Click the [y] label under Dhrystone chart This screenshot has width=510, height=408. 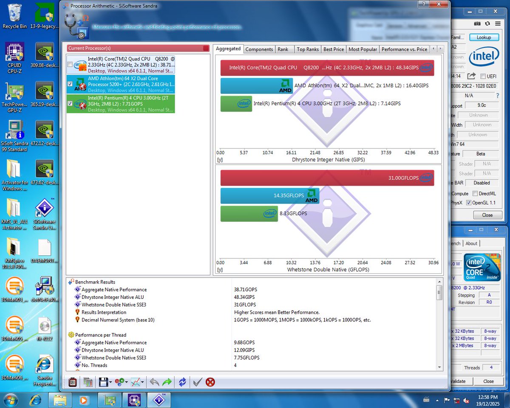220,160
